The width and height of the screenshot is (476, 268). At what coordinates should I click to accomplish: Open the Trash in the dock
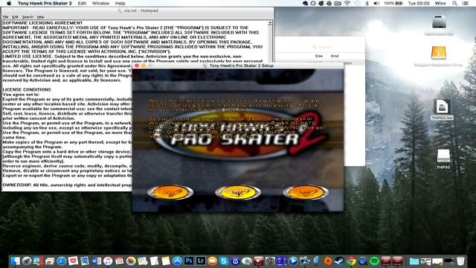460,261
